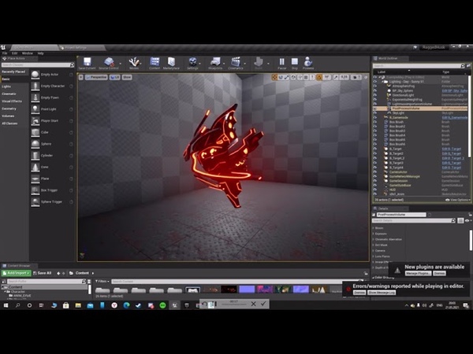This screenshot has width=473, height=354.
Task: Stop the play-in-editor session
Action: pos(295,62)
